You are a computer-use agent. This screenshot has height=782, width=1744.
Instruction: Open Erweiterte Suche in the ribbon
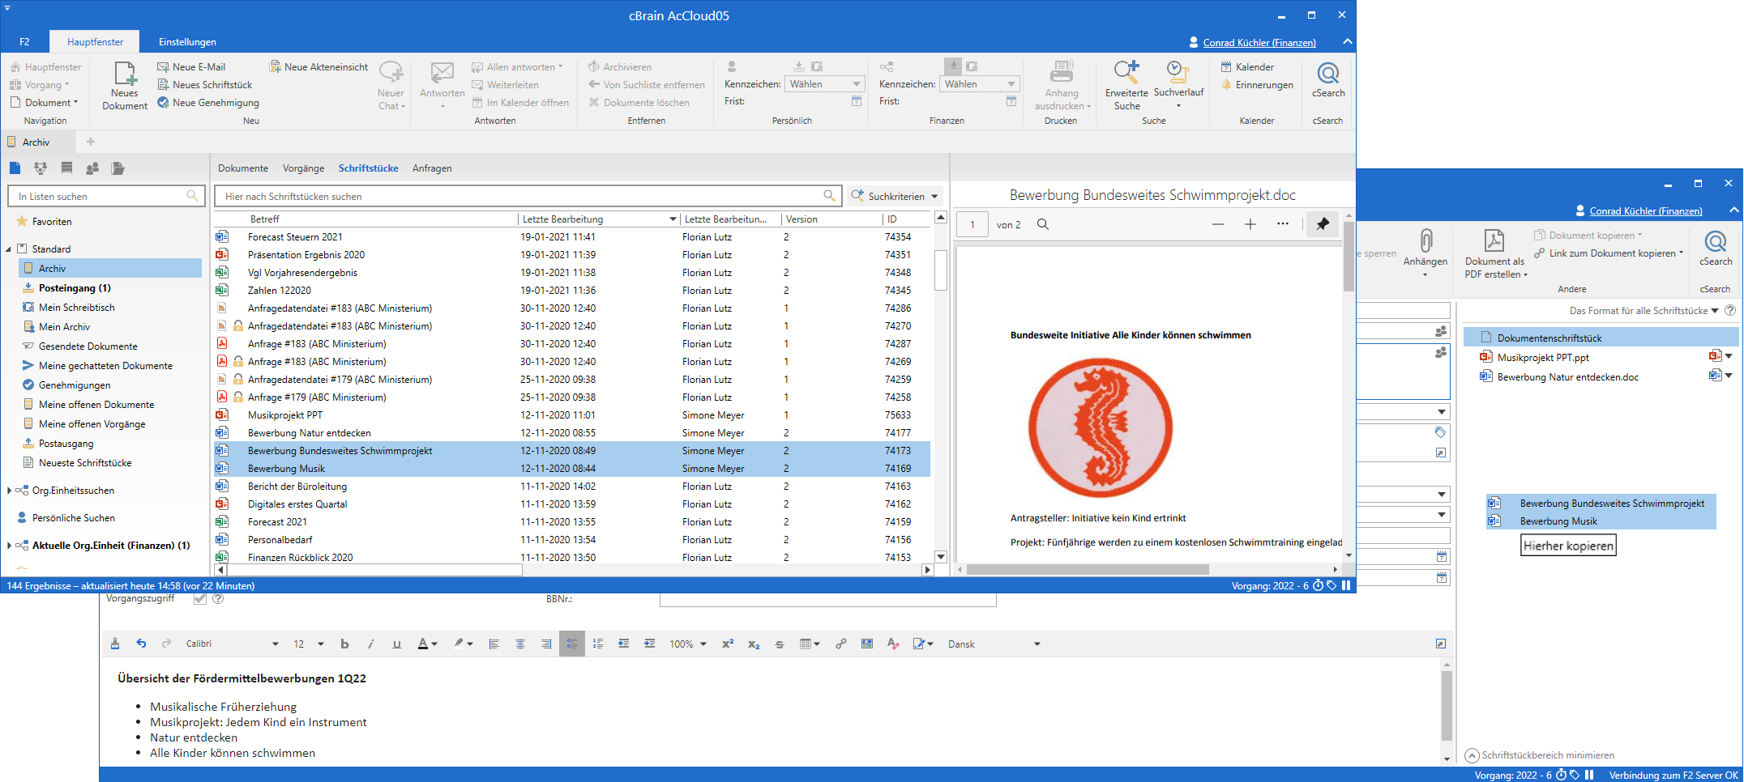pos(1126,85)
